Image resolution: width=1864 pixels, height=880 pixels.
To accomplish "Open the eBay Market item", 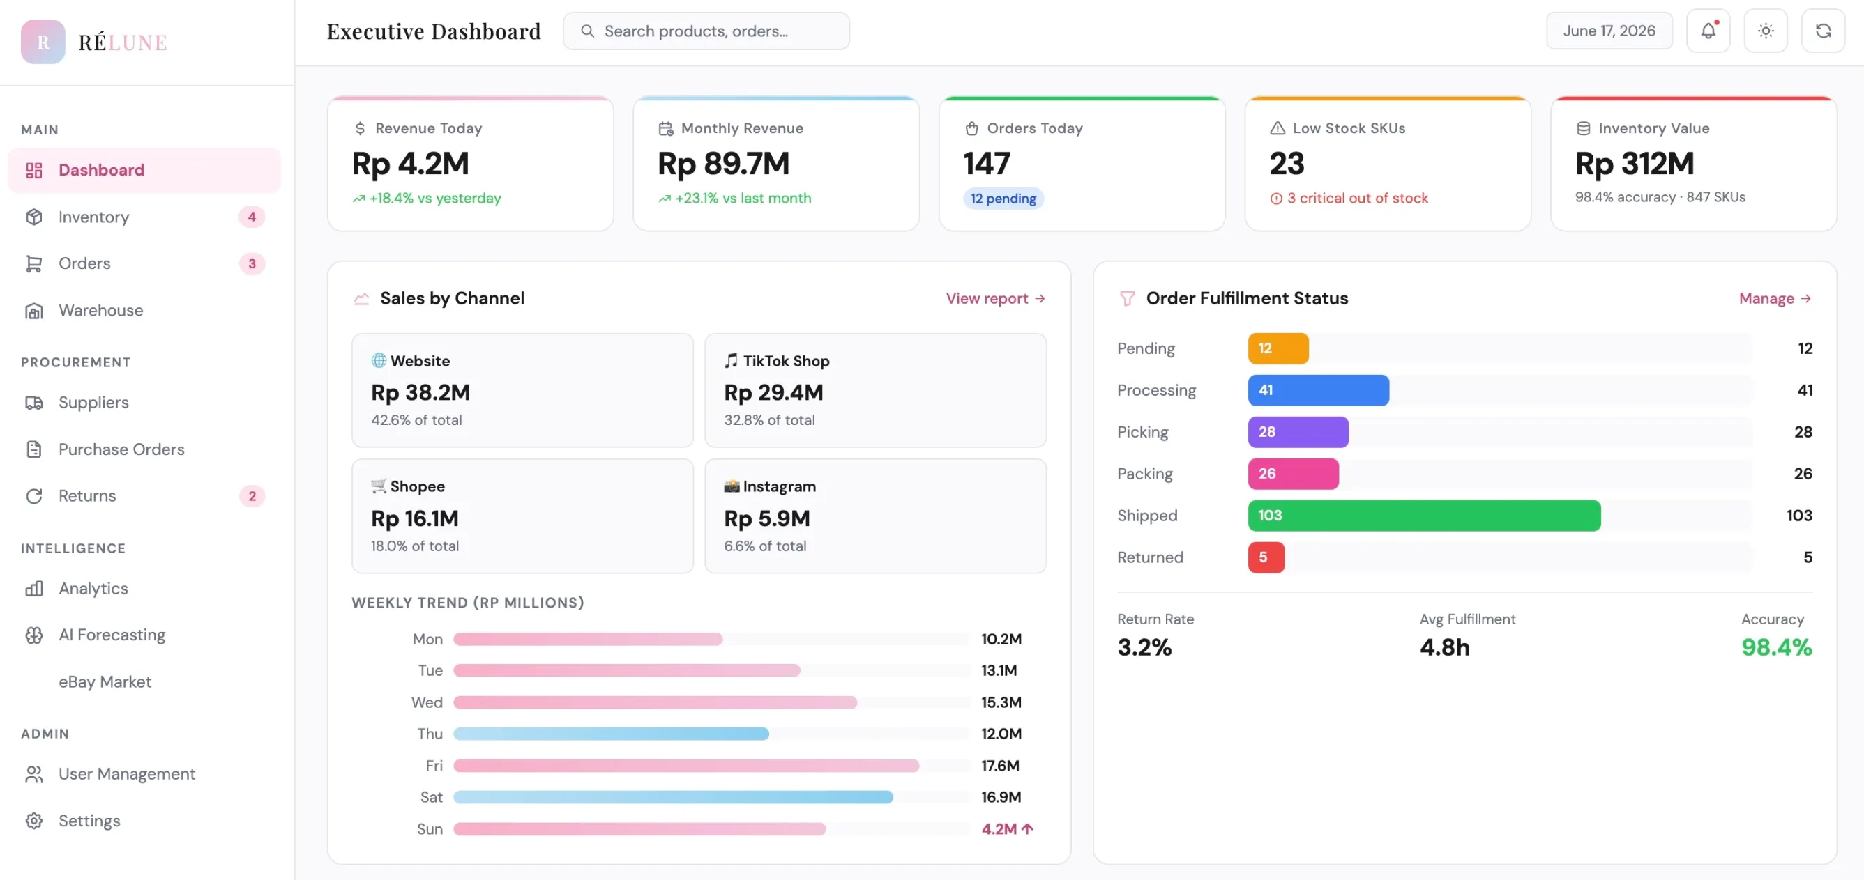I will (x=144, y=682).
